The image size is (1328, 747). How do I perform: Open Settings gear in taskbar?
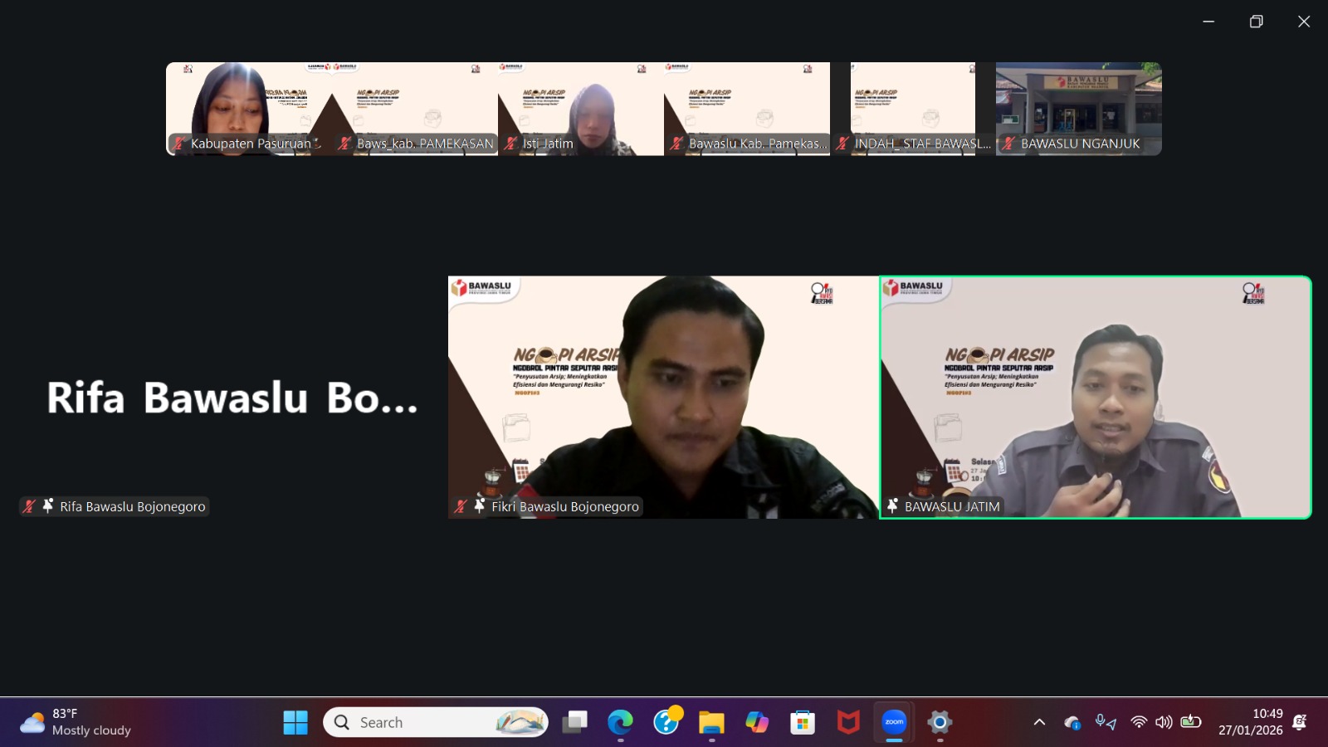940,722
